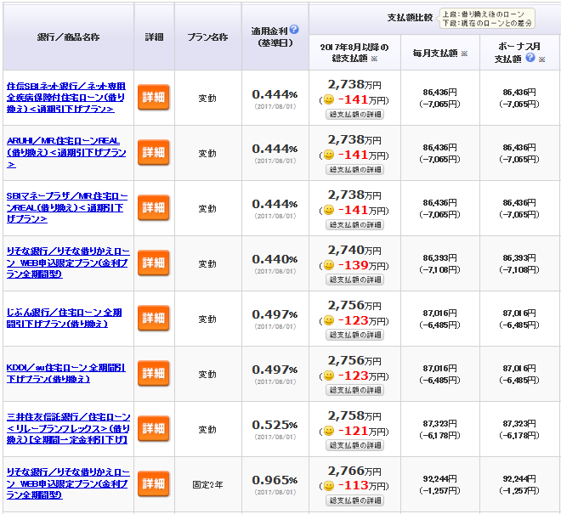Open the ARUHI/MR.住宅ローンREAL link
This screenshot has width=561, height=514.
tap(66, 152)
